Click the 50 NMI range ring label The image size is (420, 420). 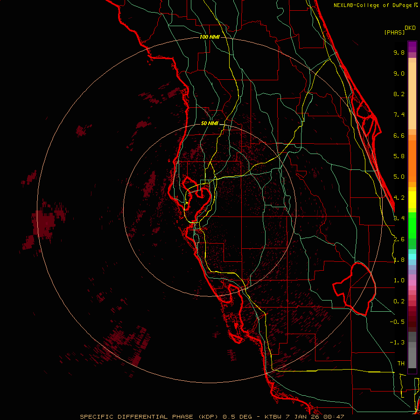tap(210, 123)
